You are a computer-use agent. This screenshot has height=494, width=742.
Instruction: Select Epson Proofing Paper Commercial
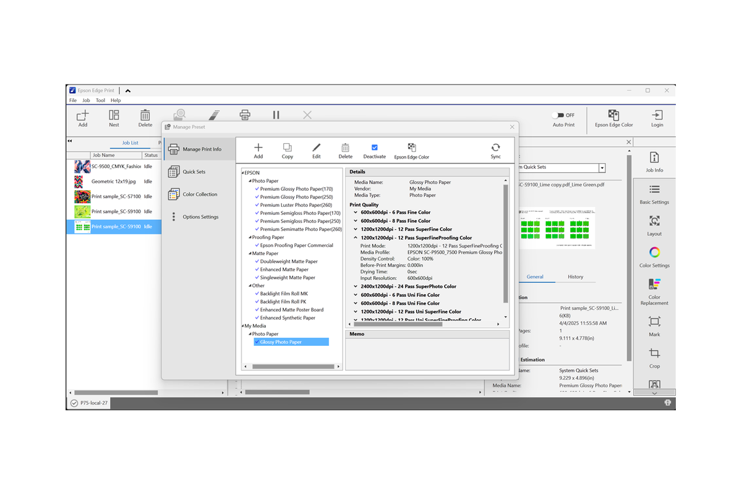click(297, 245)
